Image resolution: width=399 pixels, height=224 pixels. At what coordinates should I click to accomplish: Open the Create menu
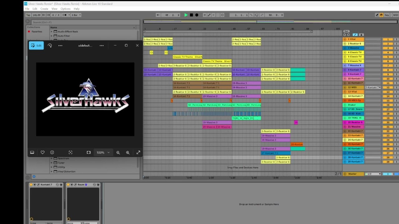[44, 9]
